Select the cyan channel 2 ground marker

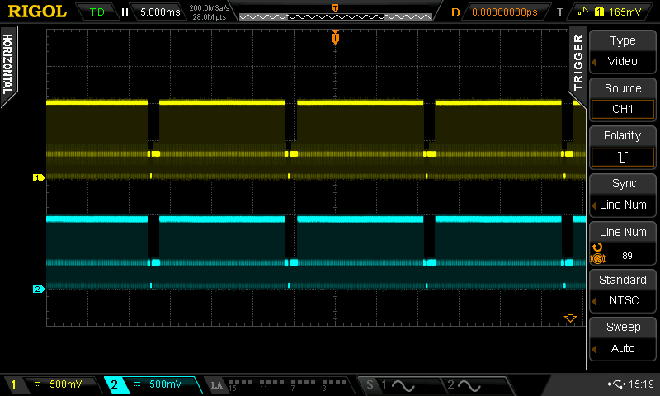[x=37, y=289]
